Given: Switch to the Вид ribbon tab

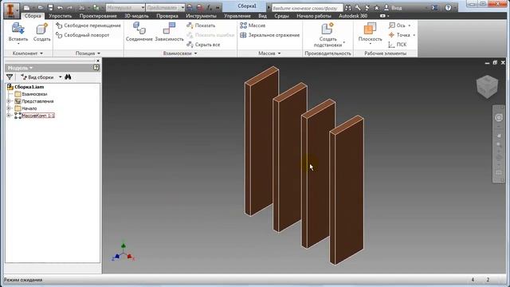Looking at the screenshot, I should point(262,16).
